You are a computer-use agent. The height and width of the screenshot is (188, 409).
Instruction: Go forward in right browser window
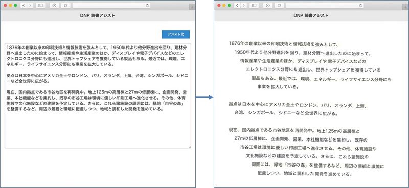coord(244,5)
